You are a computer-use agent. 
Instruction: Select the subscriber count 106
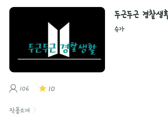24,88
